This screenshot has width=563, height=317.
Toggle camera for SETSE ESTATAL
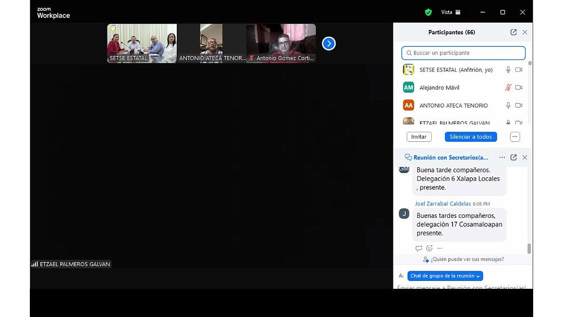tap(519, 70)
